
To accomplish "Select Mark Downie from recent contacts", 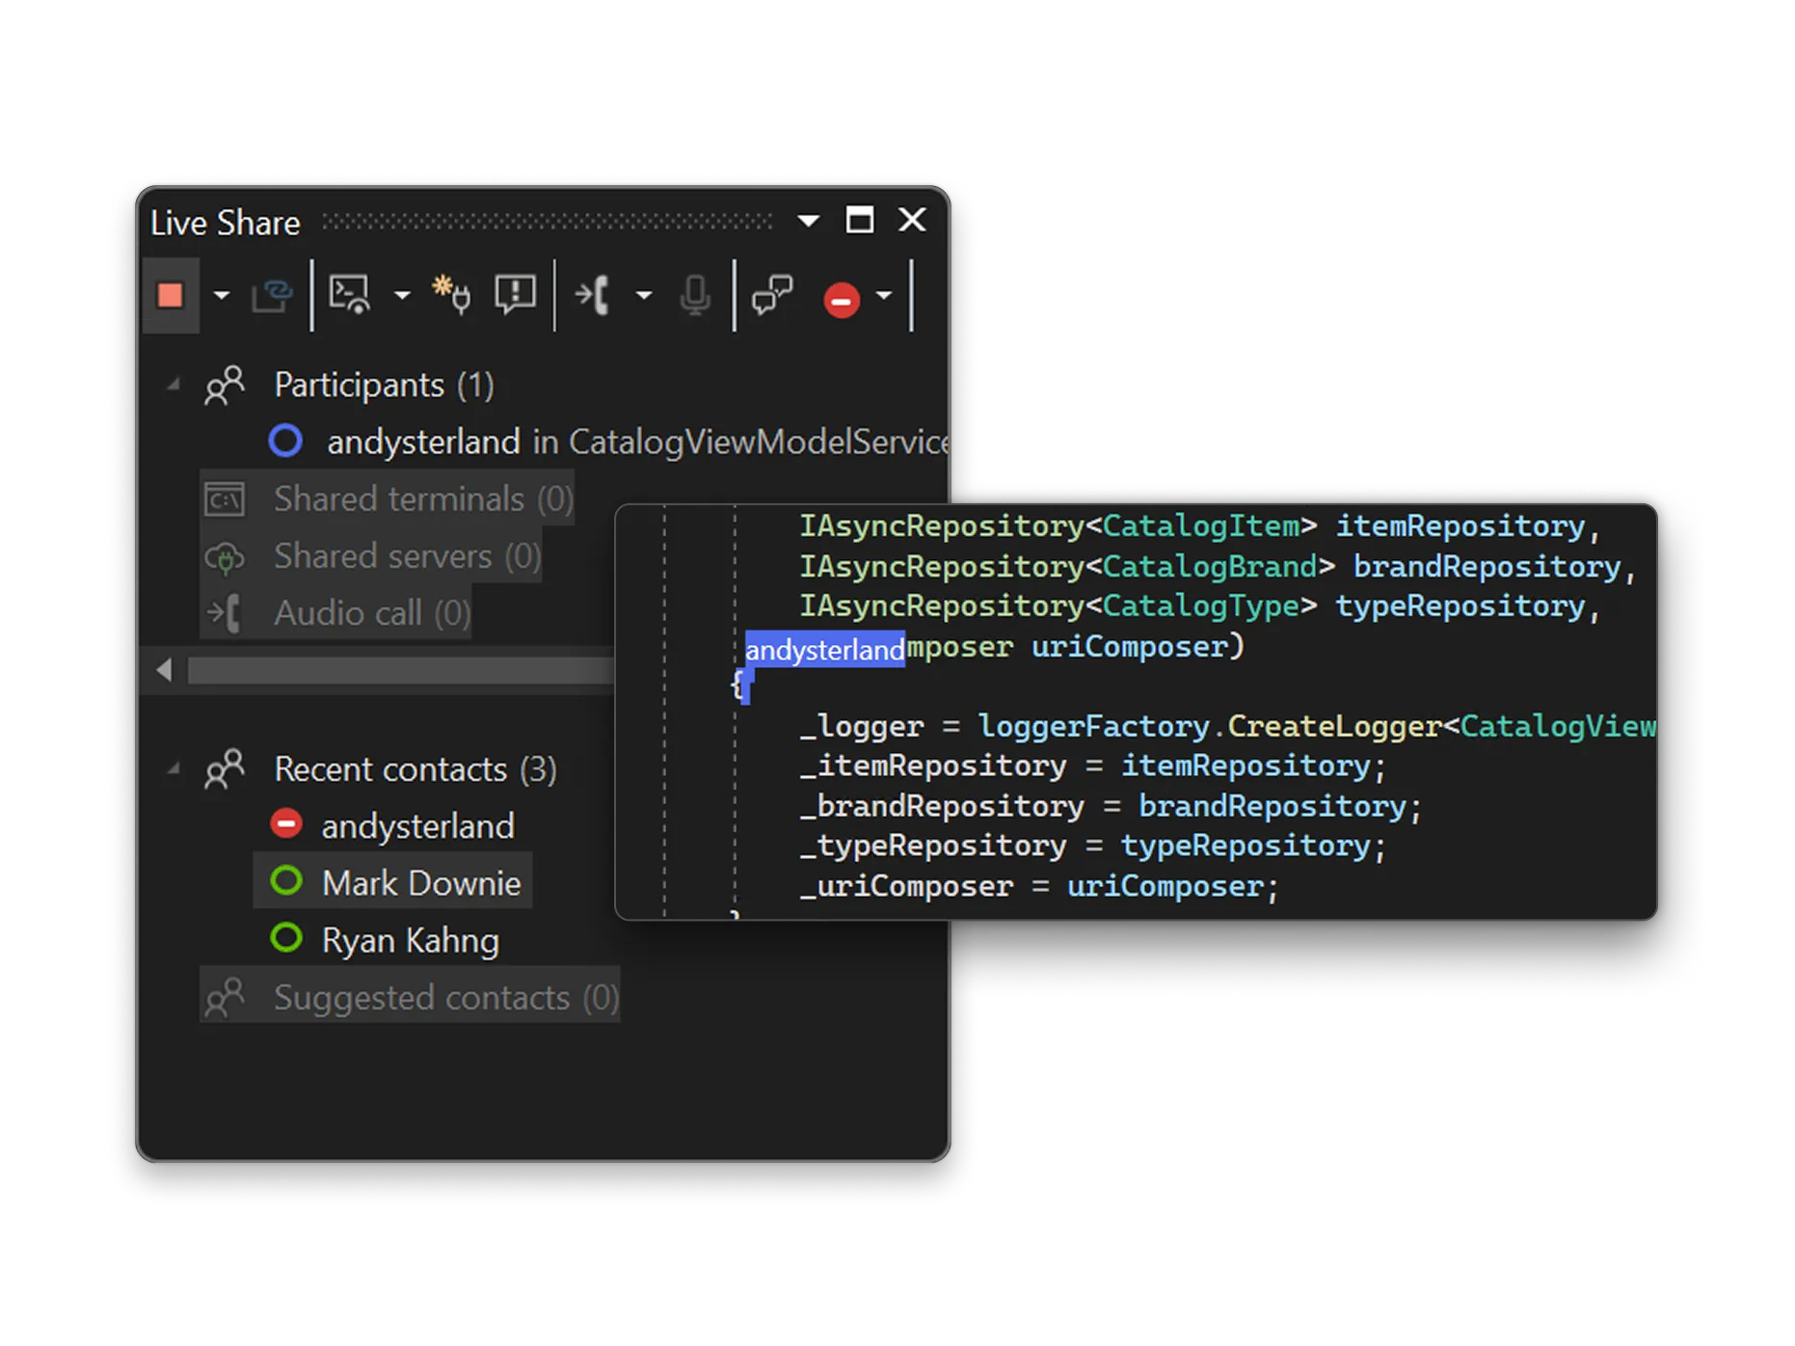I will pos(422,881).
